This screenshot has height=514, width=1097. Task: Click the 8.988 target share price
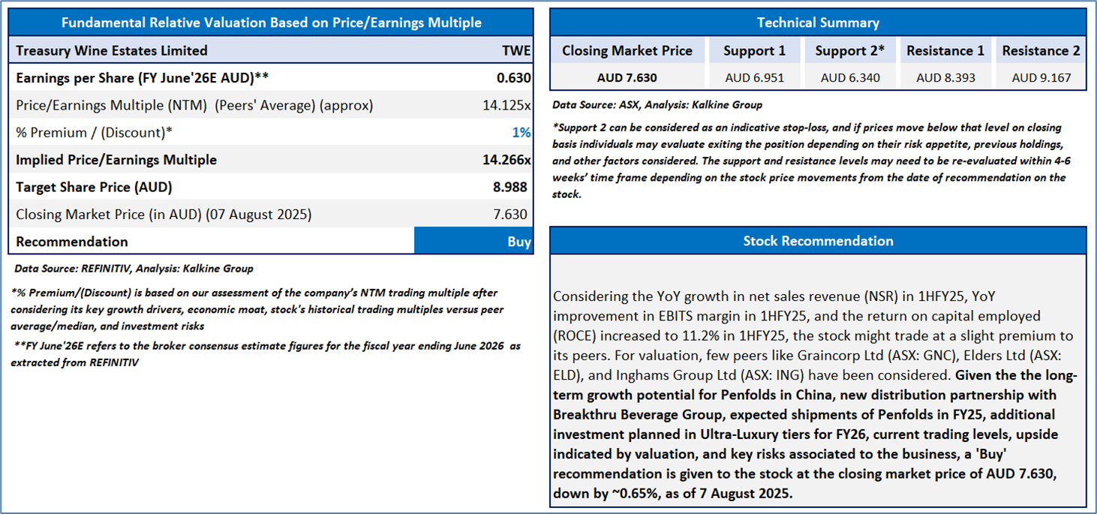(512, 187)
